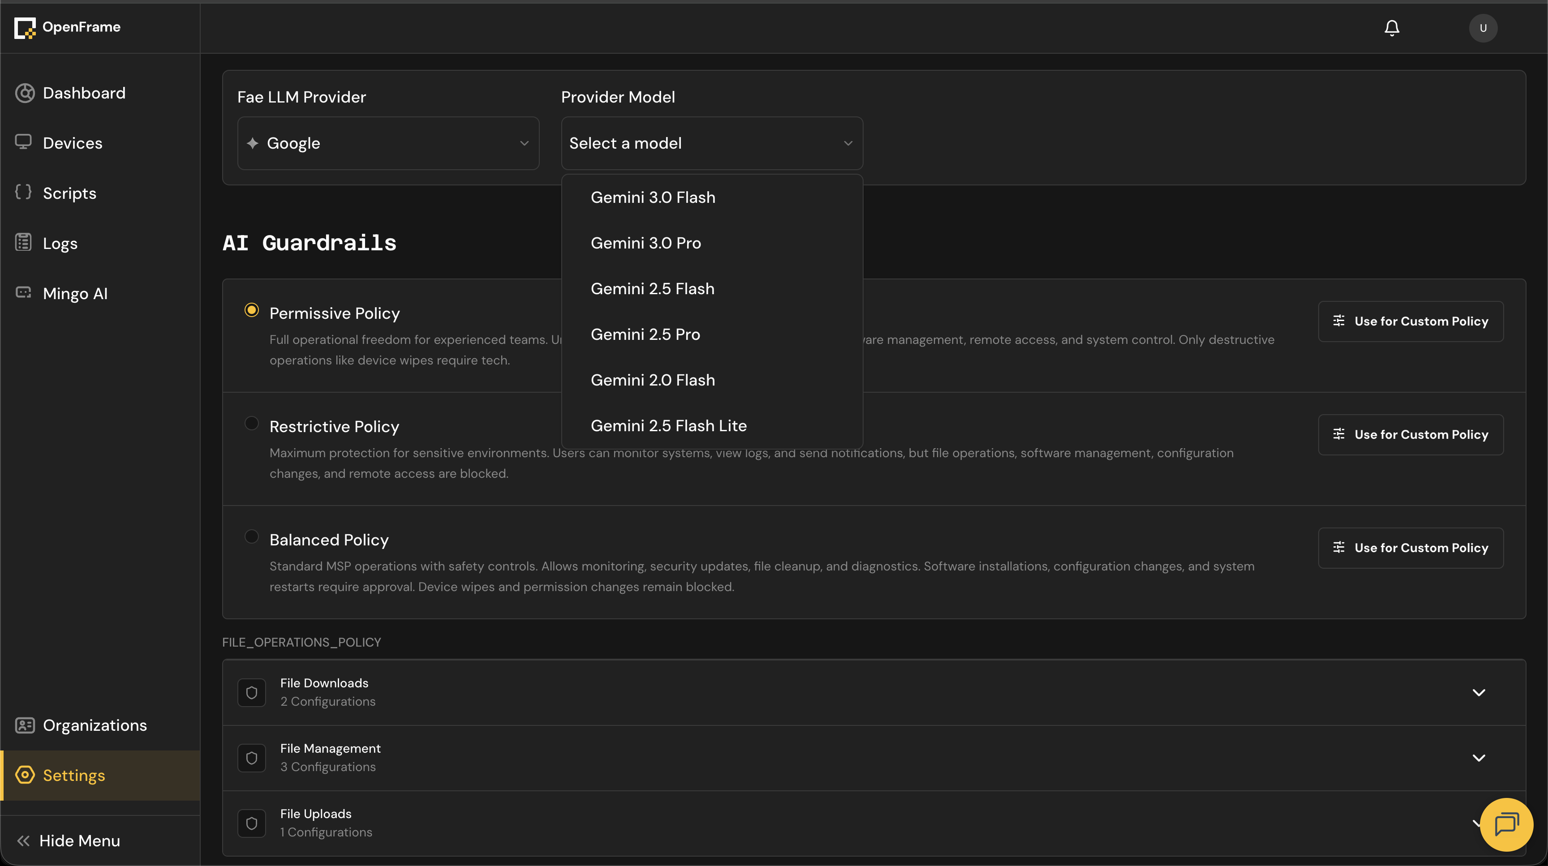Use Permissive Policy for Custom Policy
The height and width of the screenshot is (866, 1548).
click(x=1411, y=322)
